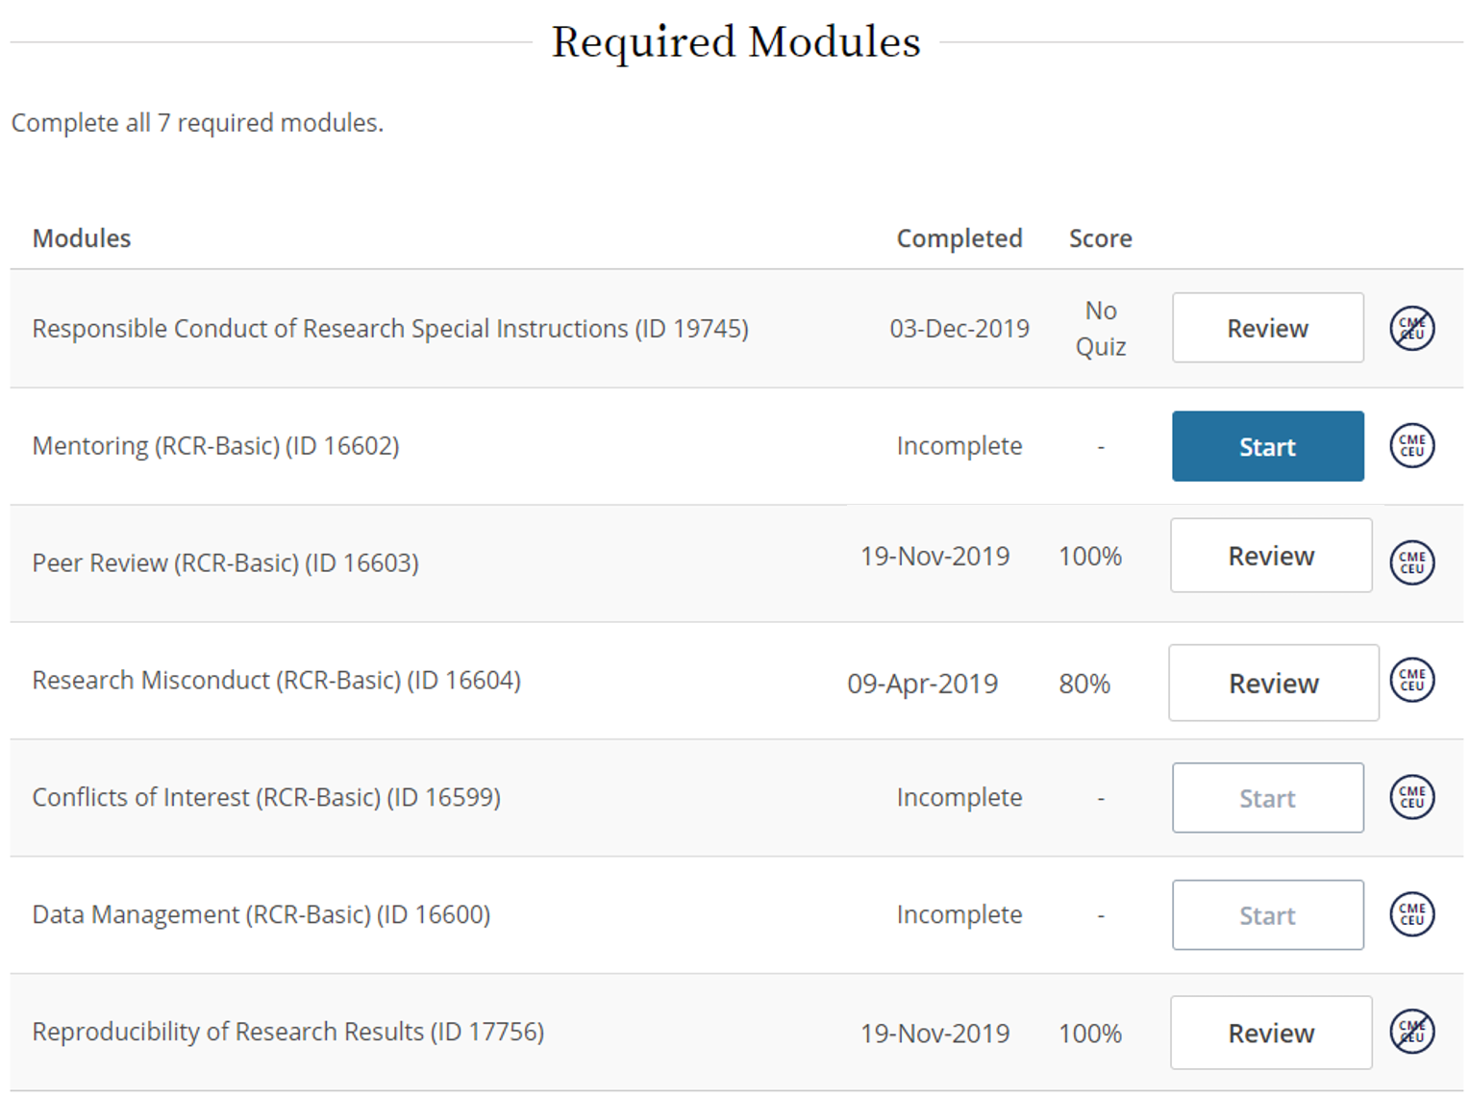Click the 09-Apr-2019 completion date
Image resolution: width=1470 pixels, height=1097 pixels.
[922, 684]
